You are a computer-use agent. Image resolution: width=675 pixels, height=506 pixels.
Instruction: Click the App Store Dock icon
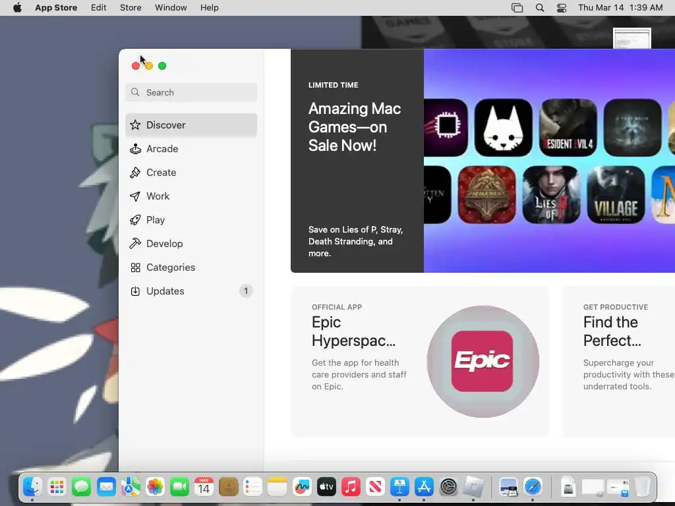424,487
